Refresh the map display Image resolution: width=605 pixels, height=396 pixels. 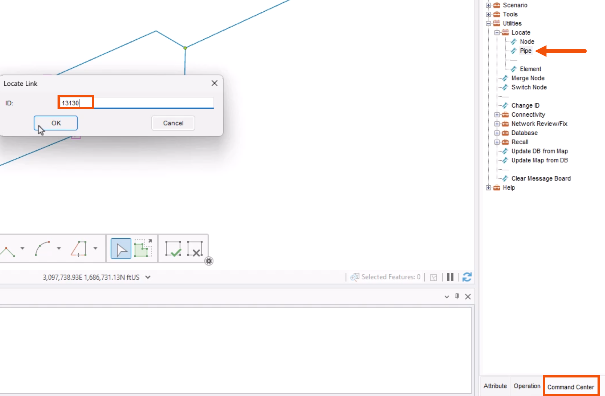click(467, 277)
